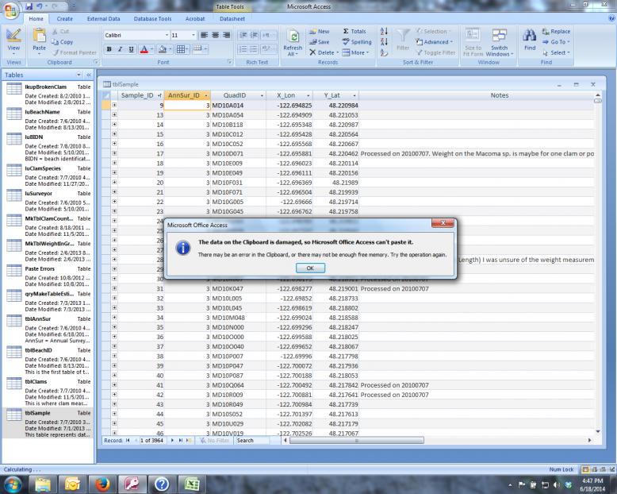Select the tblClams table in navigation pane
This screenshot has width=617, height=494.
click(x=48, y=392)
